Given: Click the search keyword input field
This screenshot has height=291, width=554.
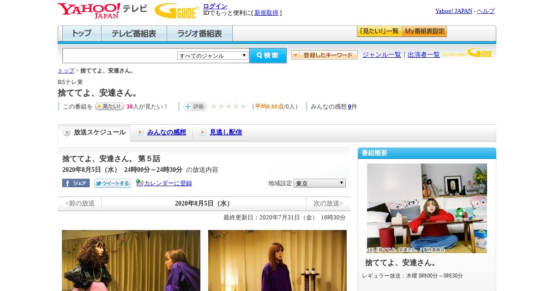Looking at the screenshot, I should (x=120, y=55).
